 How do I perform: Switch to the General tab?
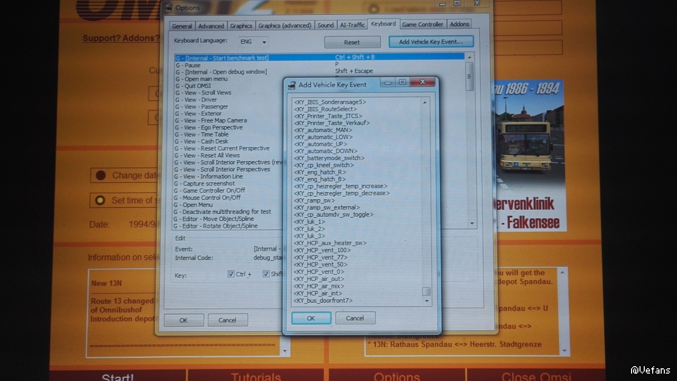point(182,26)
